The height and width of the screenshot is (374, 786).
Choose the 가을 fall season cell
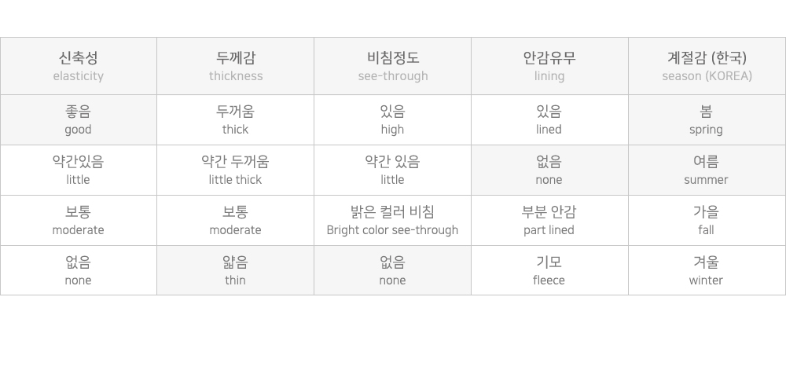click(707, 220)
